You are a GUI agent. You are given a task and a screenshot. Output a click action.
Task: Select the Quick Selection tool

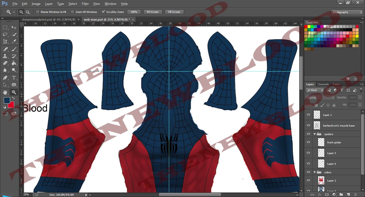tap(14, 34)
